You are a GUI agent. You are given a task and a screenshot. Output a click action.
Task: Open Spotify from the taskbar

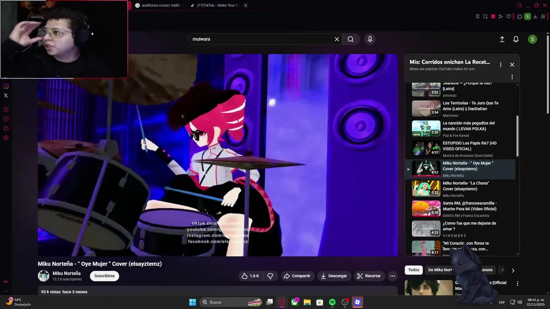(332, 302)
